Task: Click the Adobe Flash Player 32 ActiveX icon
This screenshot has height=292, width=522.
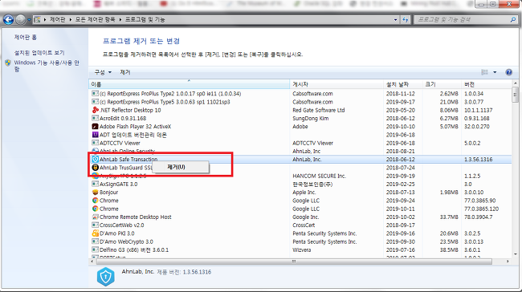Action: coord(96,127)
